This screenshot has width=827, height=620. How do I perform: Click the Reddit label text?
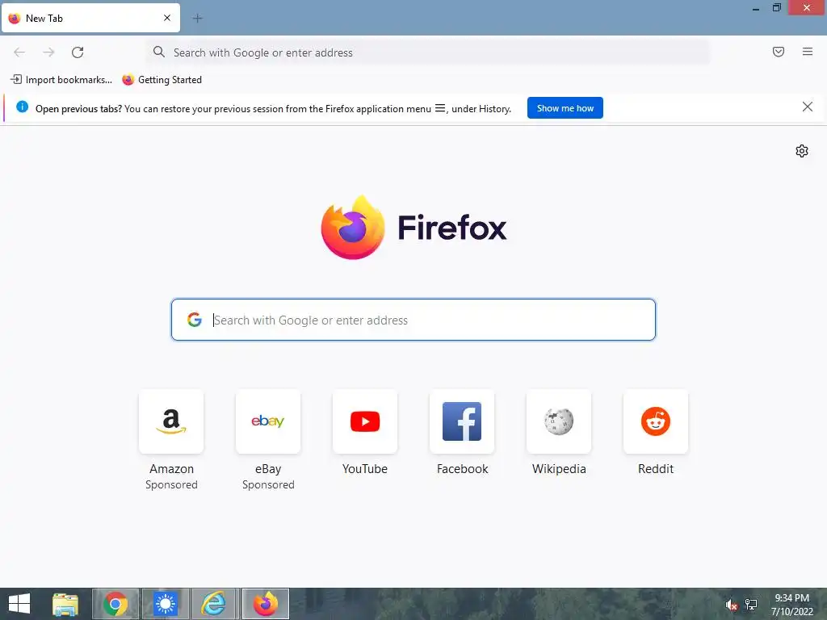tap(656, 469)
